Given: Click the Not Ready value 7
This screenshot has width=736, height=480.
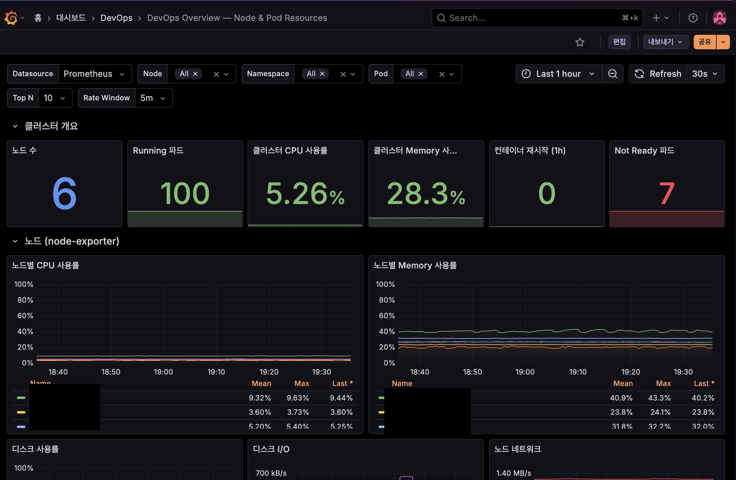Looking at the screenshot, I should 667,193.
